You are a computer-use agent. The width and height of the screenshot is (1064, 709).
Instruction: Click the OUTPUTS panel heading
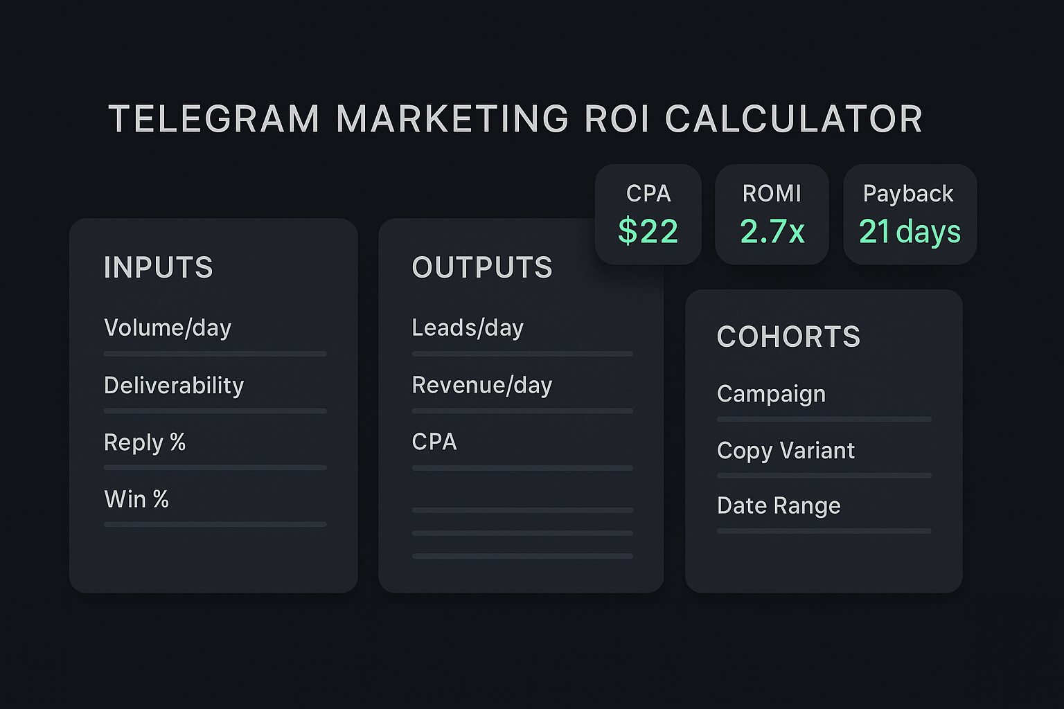[482, 268]
